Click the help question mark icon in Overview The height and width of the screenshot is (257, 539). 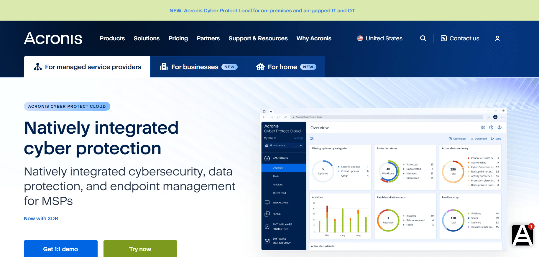pyautogui.click(x=491, y=127)
